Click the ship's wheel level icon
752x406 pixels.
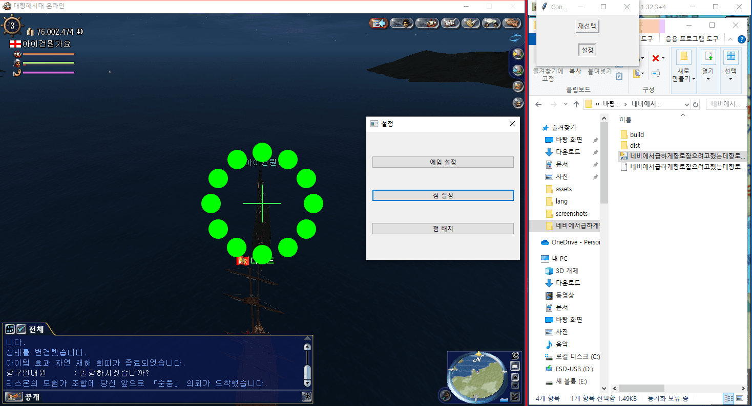point(12,27)
